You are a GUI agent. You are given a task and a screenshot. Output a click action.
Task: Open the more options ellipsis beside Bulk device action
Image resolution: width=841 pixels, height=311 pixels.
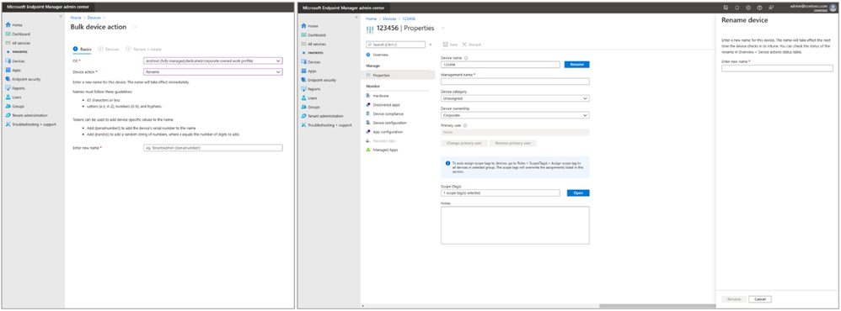(136, 27)
